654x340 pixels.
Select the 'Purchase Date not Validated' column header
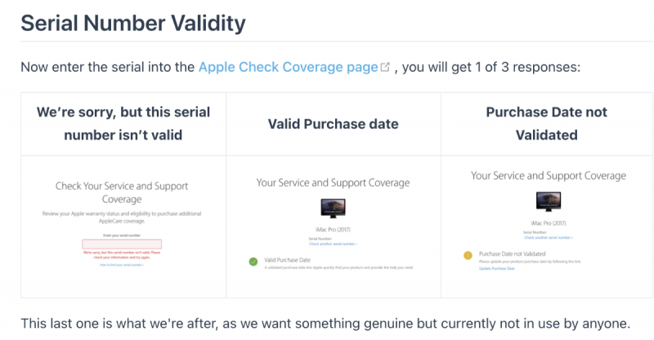pos(546,123)
